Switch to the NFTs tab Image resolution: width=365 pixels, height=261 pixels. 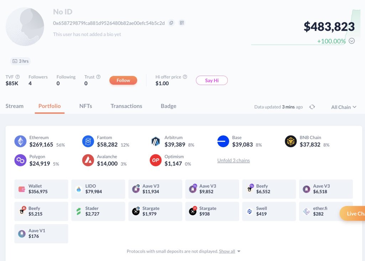[86, 106]
